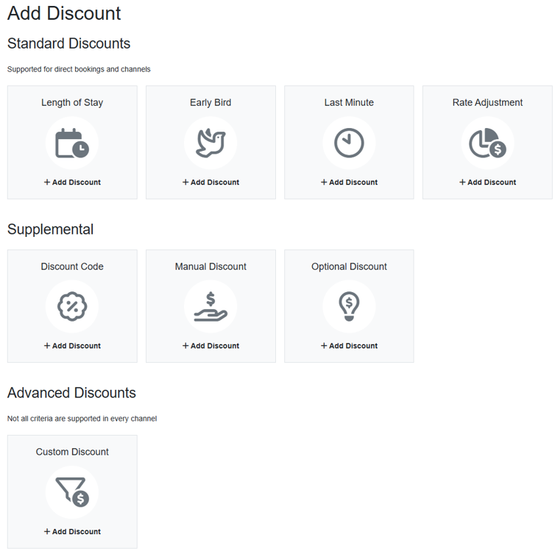Add an Early Bird discount
Viewport: 555px width, 554px height.
(211, 182)
